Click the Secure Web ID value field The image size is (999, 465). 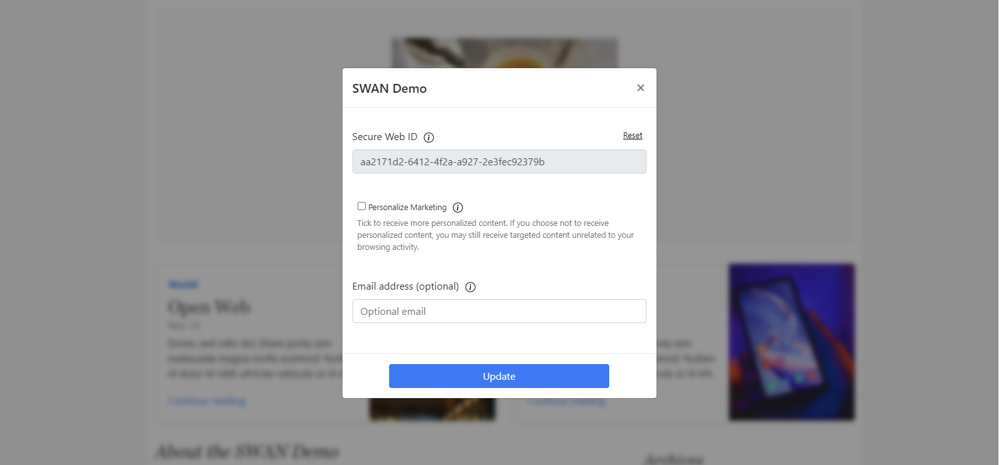click(x=499, y=162)
